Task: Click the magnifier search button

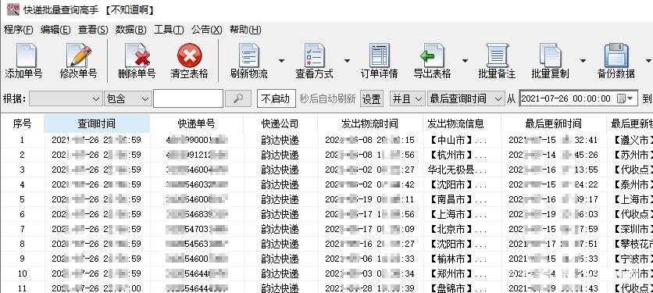Action: (x=238, y=98)
